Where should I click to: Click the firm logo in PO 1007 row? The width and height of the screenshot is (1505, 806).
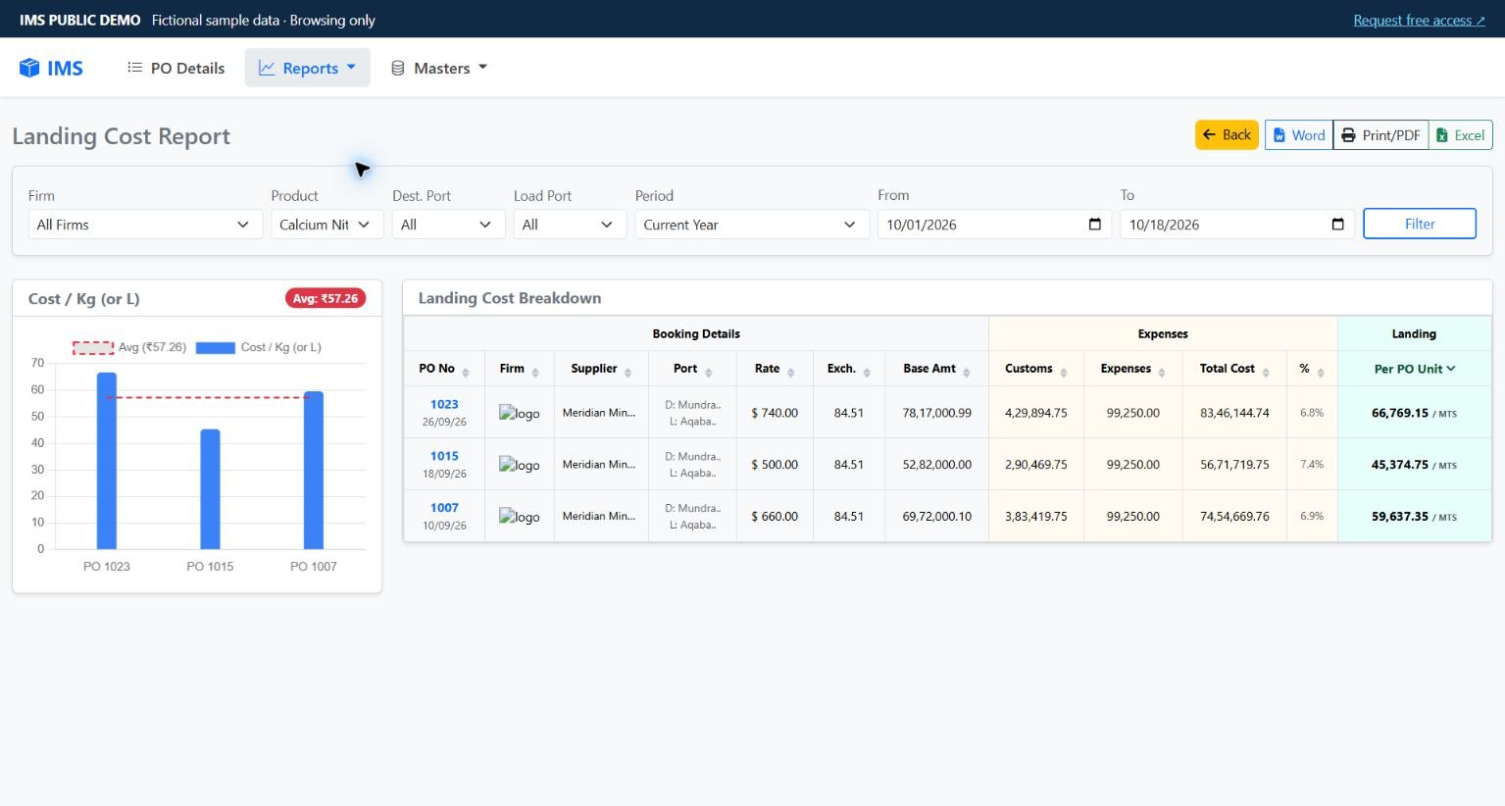click(x=520, y=517)
